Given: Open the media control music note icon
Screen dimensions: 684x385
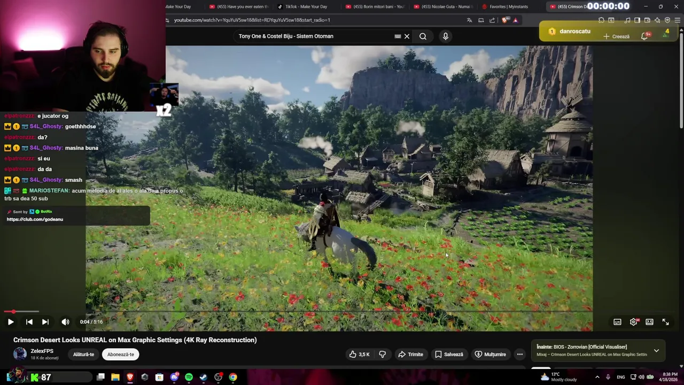Looking at the screenshot, I should coord(627,20).
